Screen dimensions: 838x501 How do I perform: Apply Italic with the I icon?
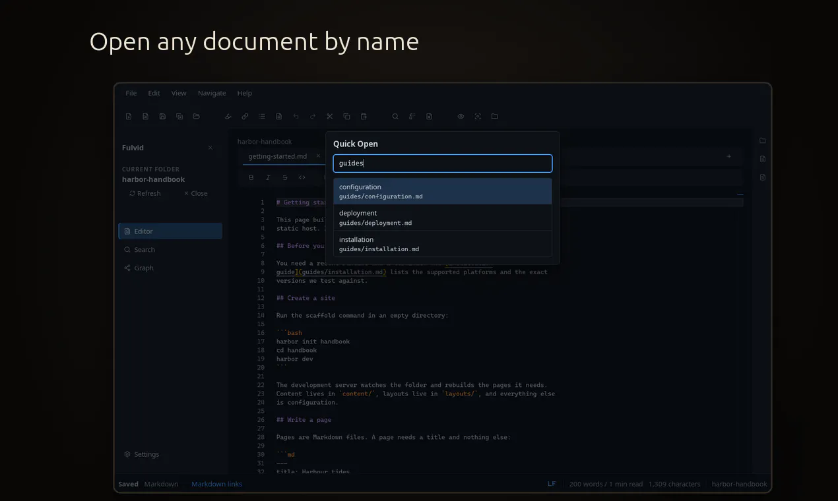click(x=268, y=177)
